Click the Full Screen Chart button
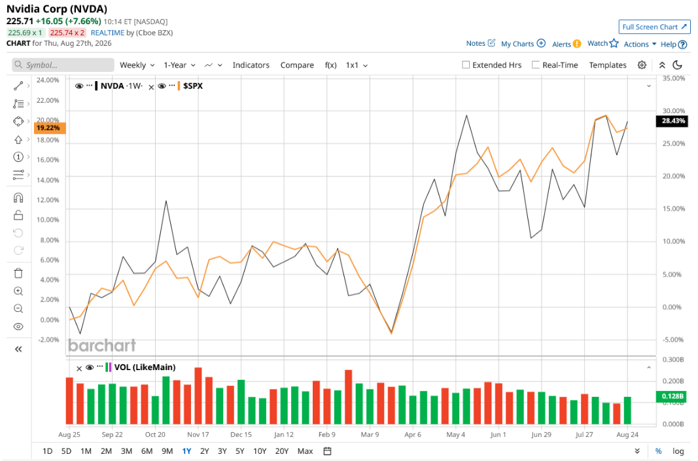Viewport: 698px width, 461px height. pyautogui.click(x=654, y=27)
